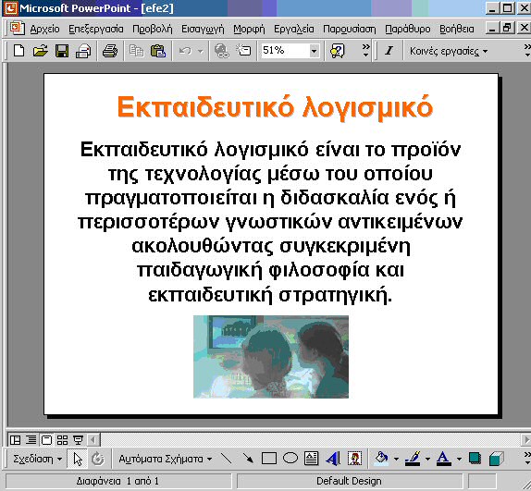Apply the font color A swatch
531x491 pixels.
click(x=443, y=459)
